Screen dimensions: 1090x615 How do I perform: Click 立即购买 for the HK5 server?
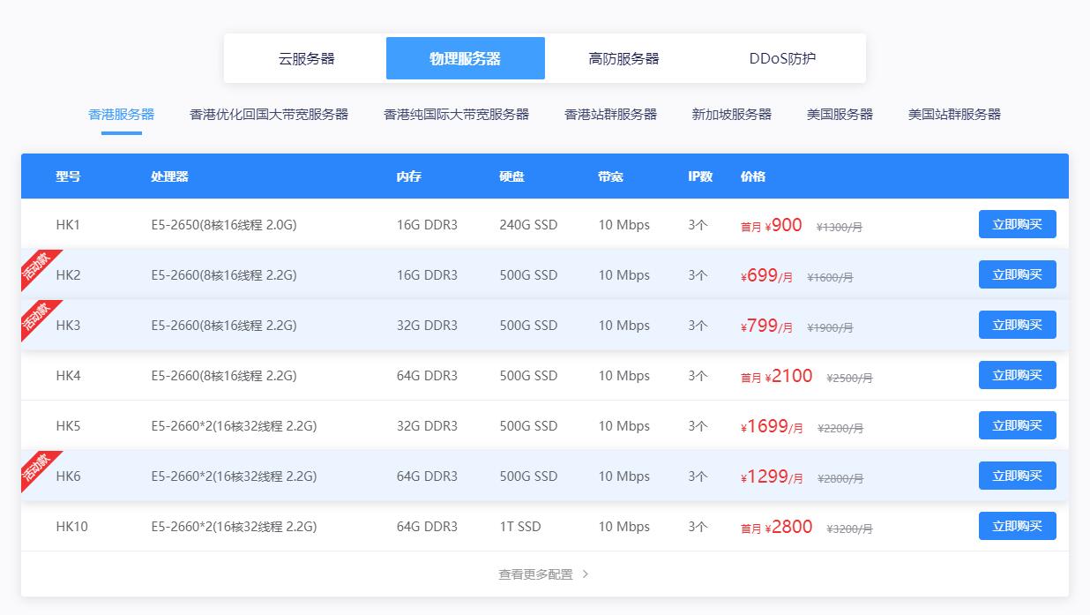point(1017,425)
